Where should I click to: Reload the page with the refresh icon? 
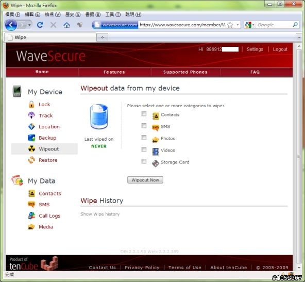click(x=40, y=25)
